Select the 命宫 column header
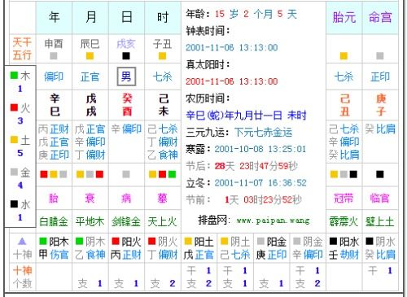Image resolution: width=407 pixels, height=297 pixels. tap(380, 17)
